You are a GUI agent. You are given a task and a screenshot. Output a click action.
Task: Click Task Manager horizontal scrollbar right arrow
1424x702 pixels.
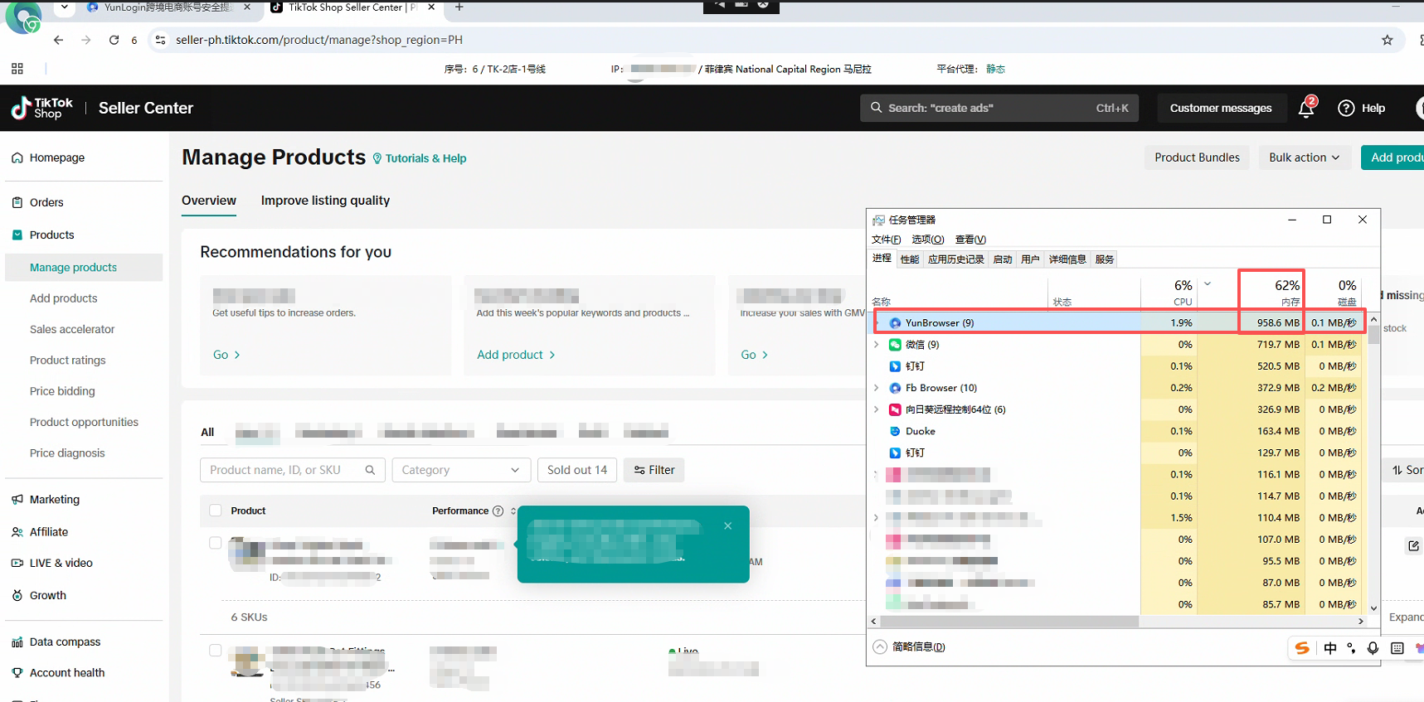click(1360, 621)
